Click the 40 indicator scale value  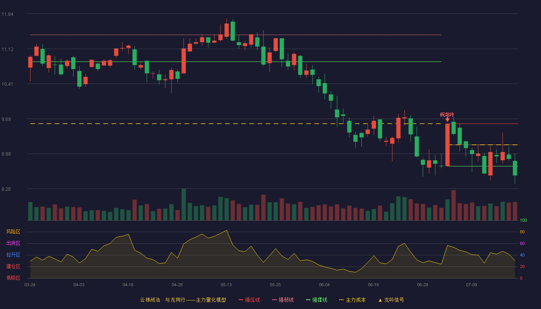tap(522, 255)
